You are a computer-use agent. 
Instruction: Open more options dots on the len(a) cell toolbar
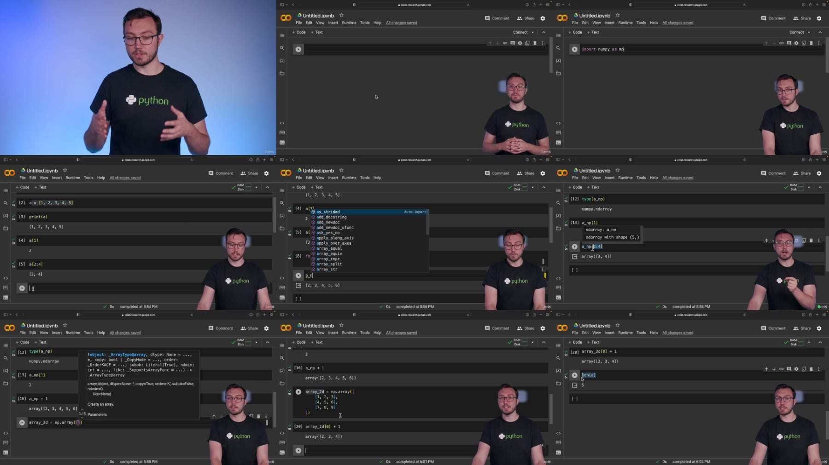coord(818,369)
